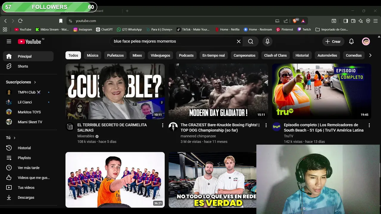Viewport: 381px width, 214px height.
Task: Open the Importado de Goo... bookmarks folder
Action: click(x=332, y=29)
